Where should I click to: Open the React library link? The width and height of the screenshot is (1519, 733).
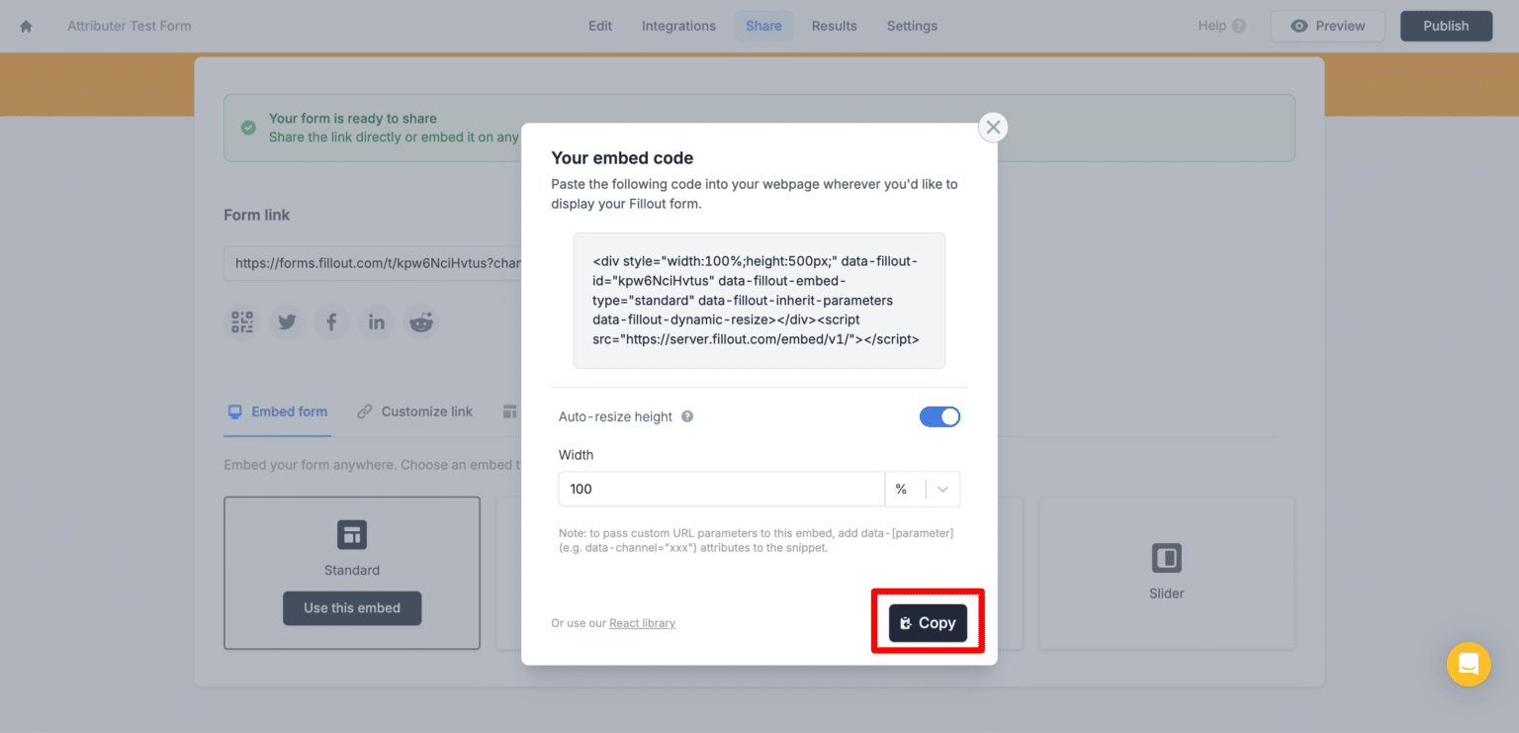click(x=642, y=622)
